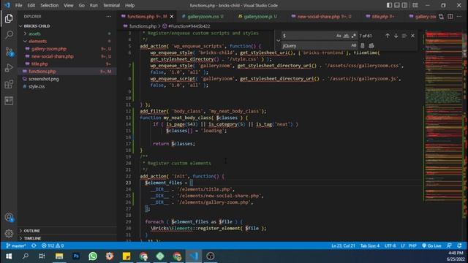Viewport: 468px width, 263px height.
Task: Split the editor to the right
Action: [450, 16]
